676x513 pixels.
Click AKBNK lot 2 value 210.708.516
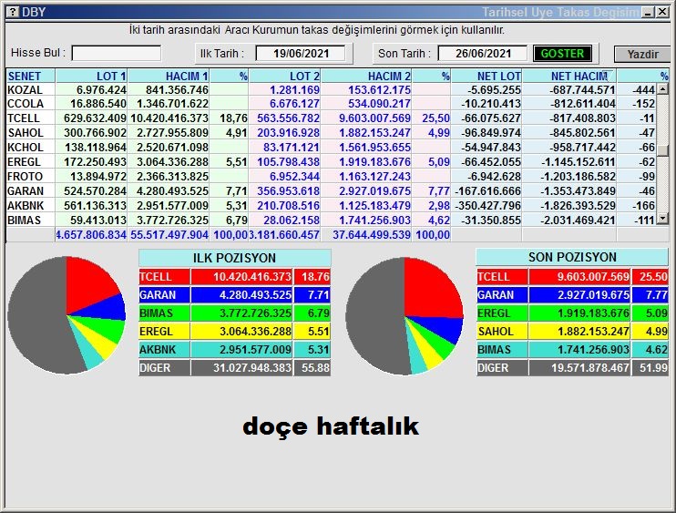click(x=289, y=206)
